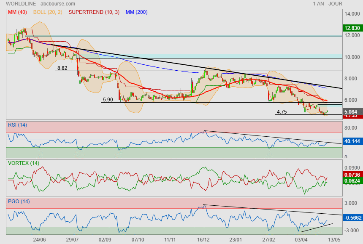Click the 07/10 date label
The image size is (363, 244).
138,240
